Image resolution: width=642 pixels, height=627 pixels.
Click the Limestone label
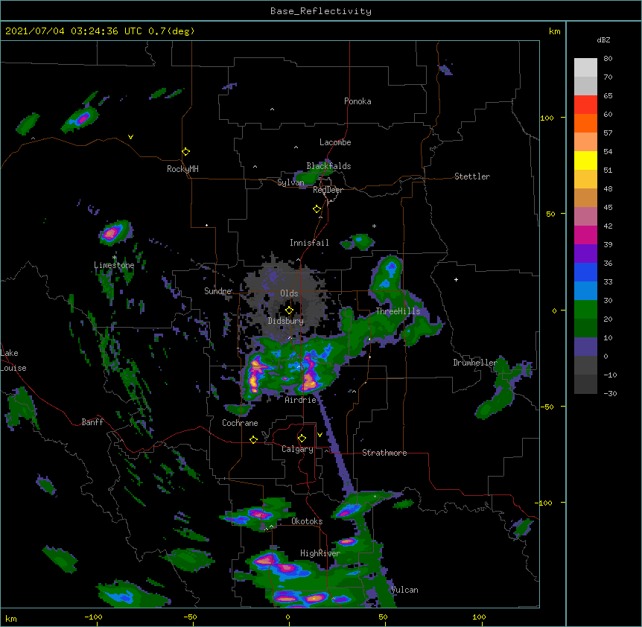click(114, 265)
